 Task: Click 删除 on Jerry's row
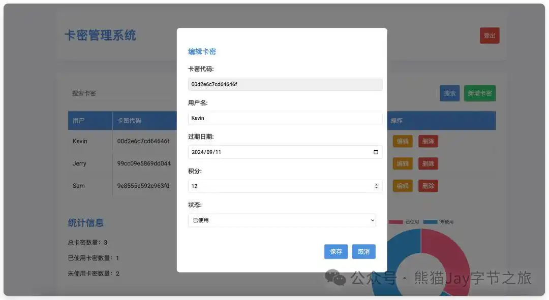click(x=428, y=163)
